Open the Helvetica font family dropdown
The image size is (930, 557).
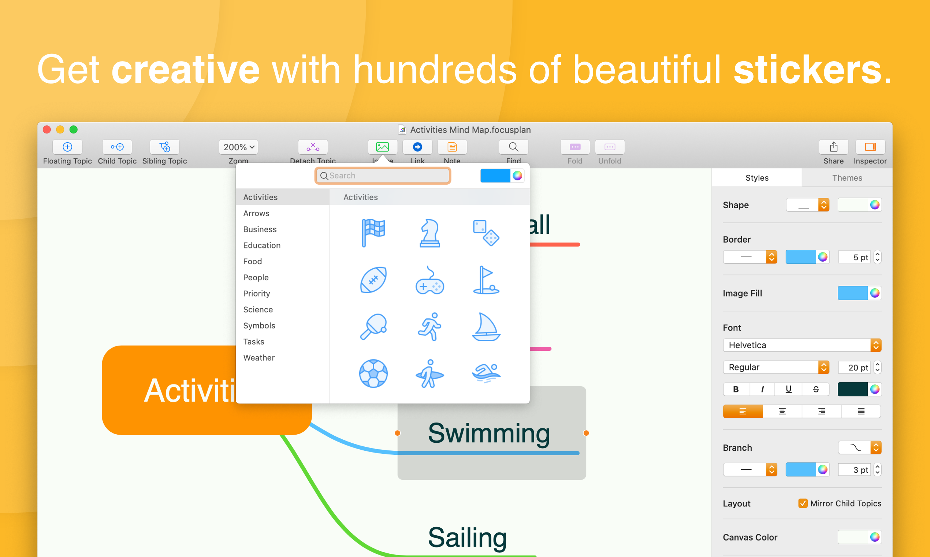pos(802,345)
